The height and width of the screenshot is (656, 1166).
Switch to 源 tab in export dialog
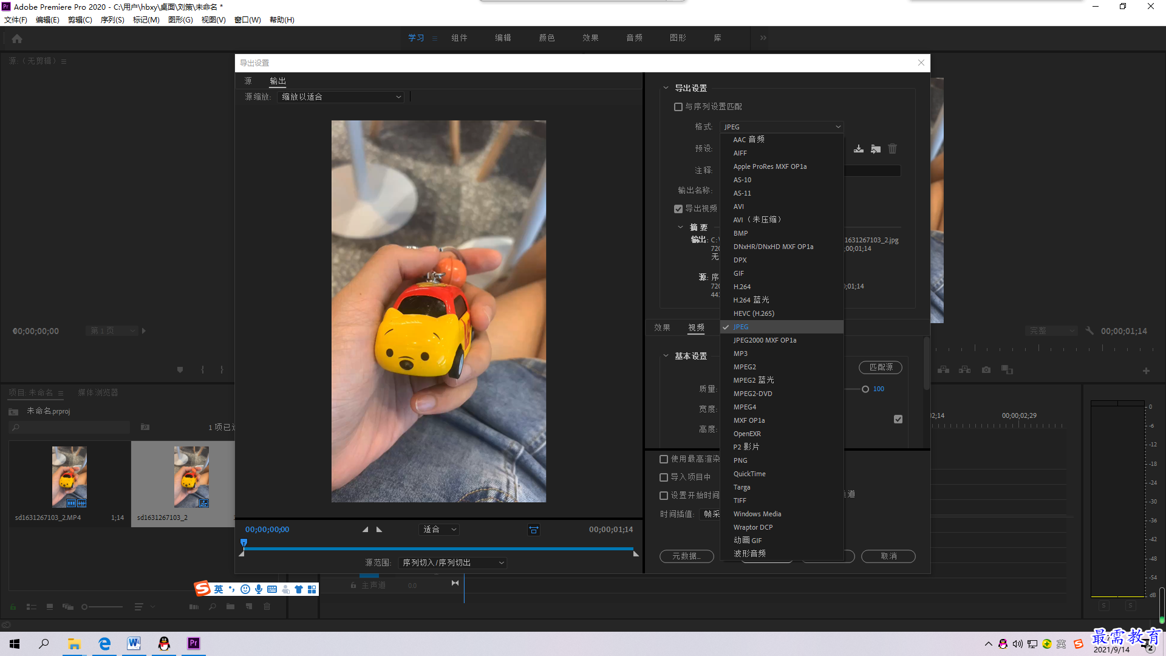(x=248, y=81)
